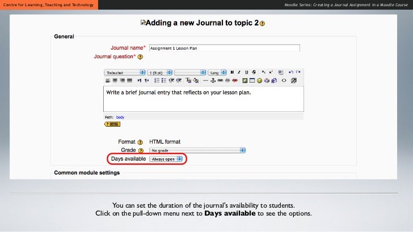Click the 'body' path link
This screenshot has width=413, height=232.
click(x=120, y=117)
